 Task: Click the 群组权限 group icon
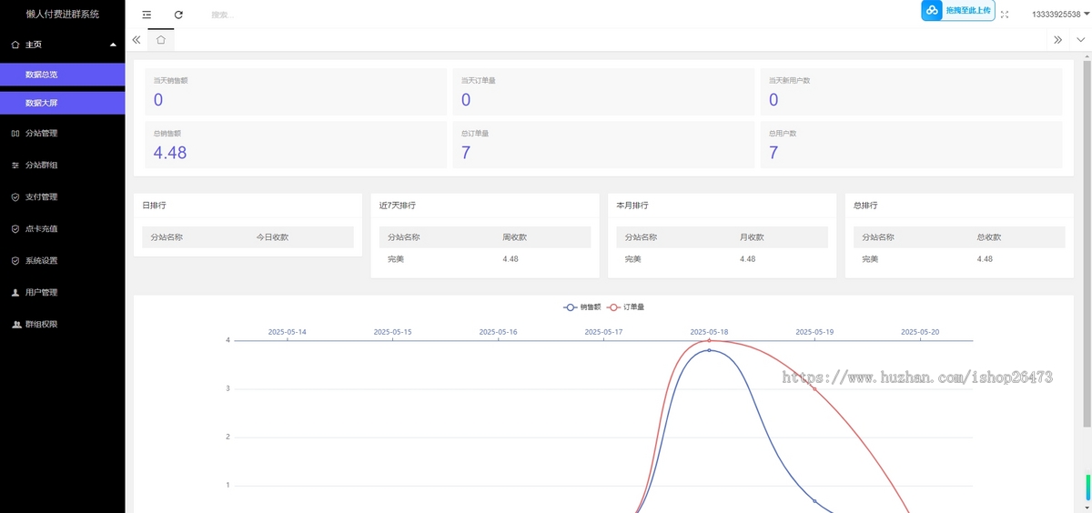(x=15, y=324)
